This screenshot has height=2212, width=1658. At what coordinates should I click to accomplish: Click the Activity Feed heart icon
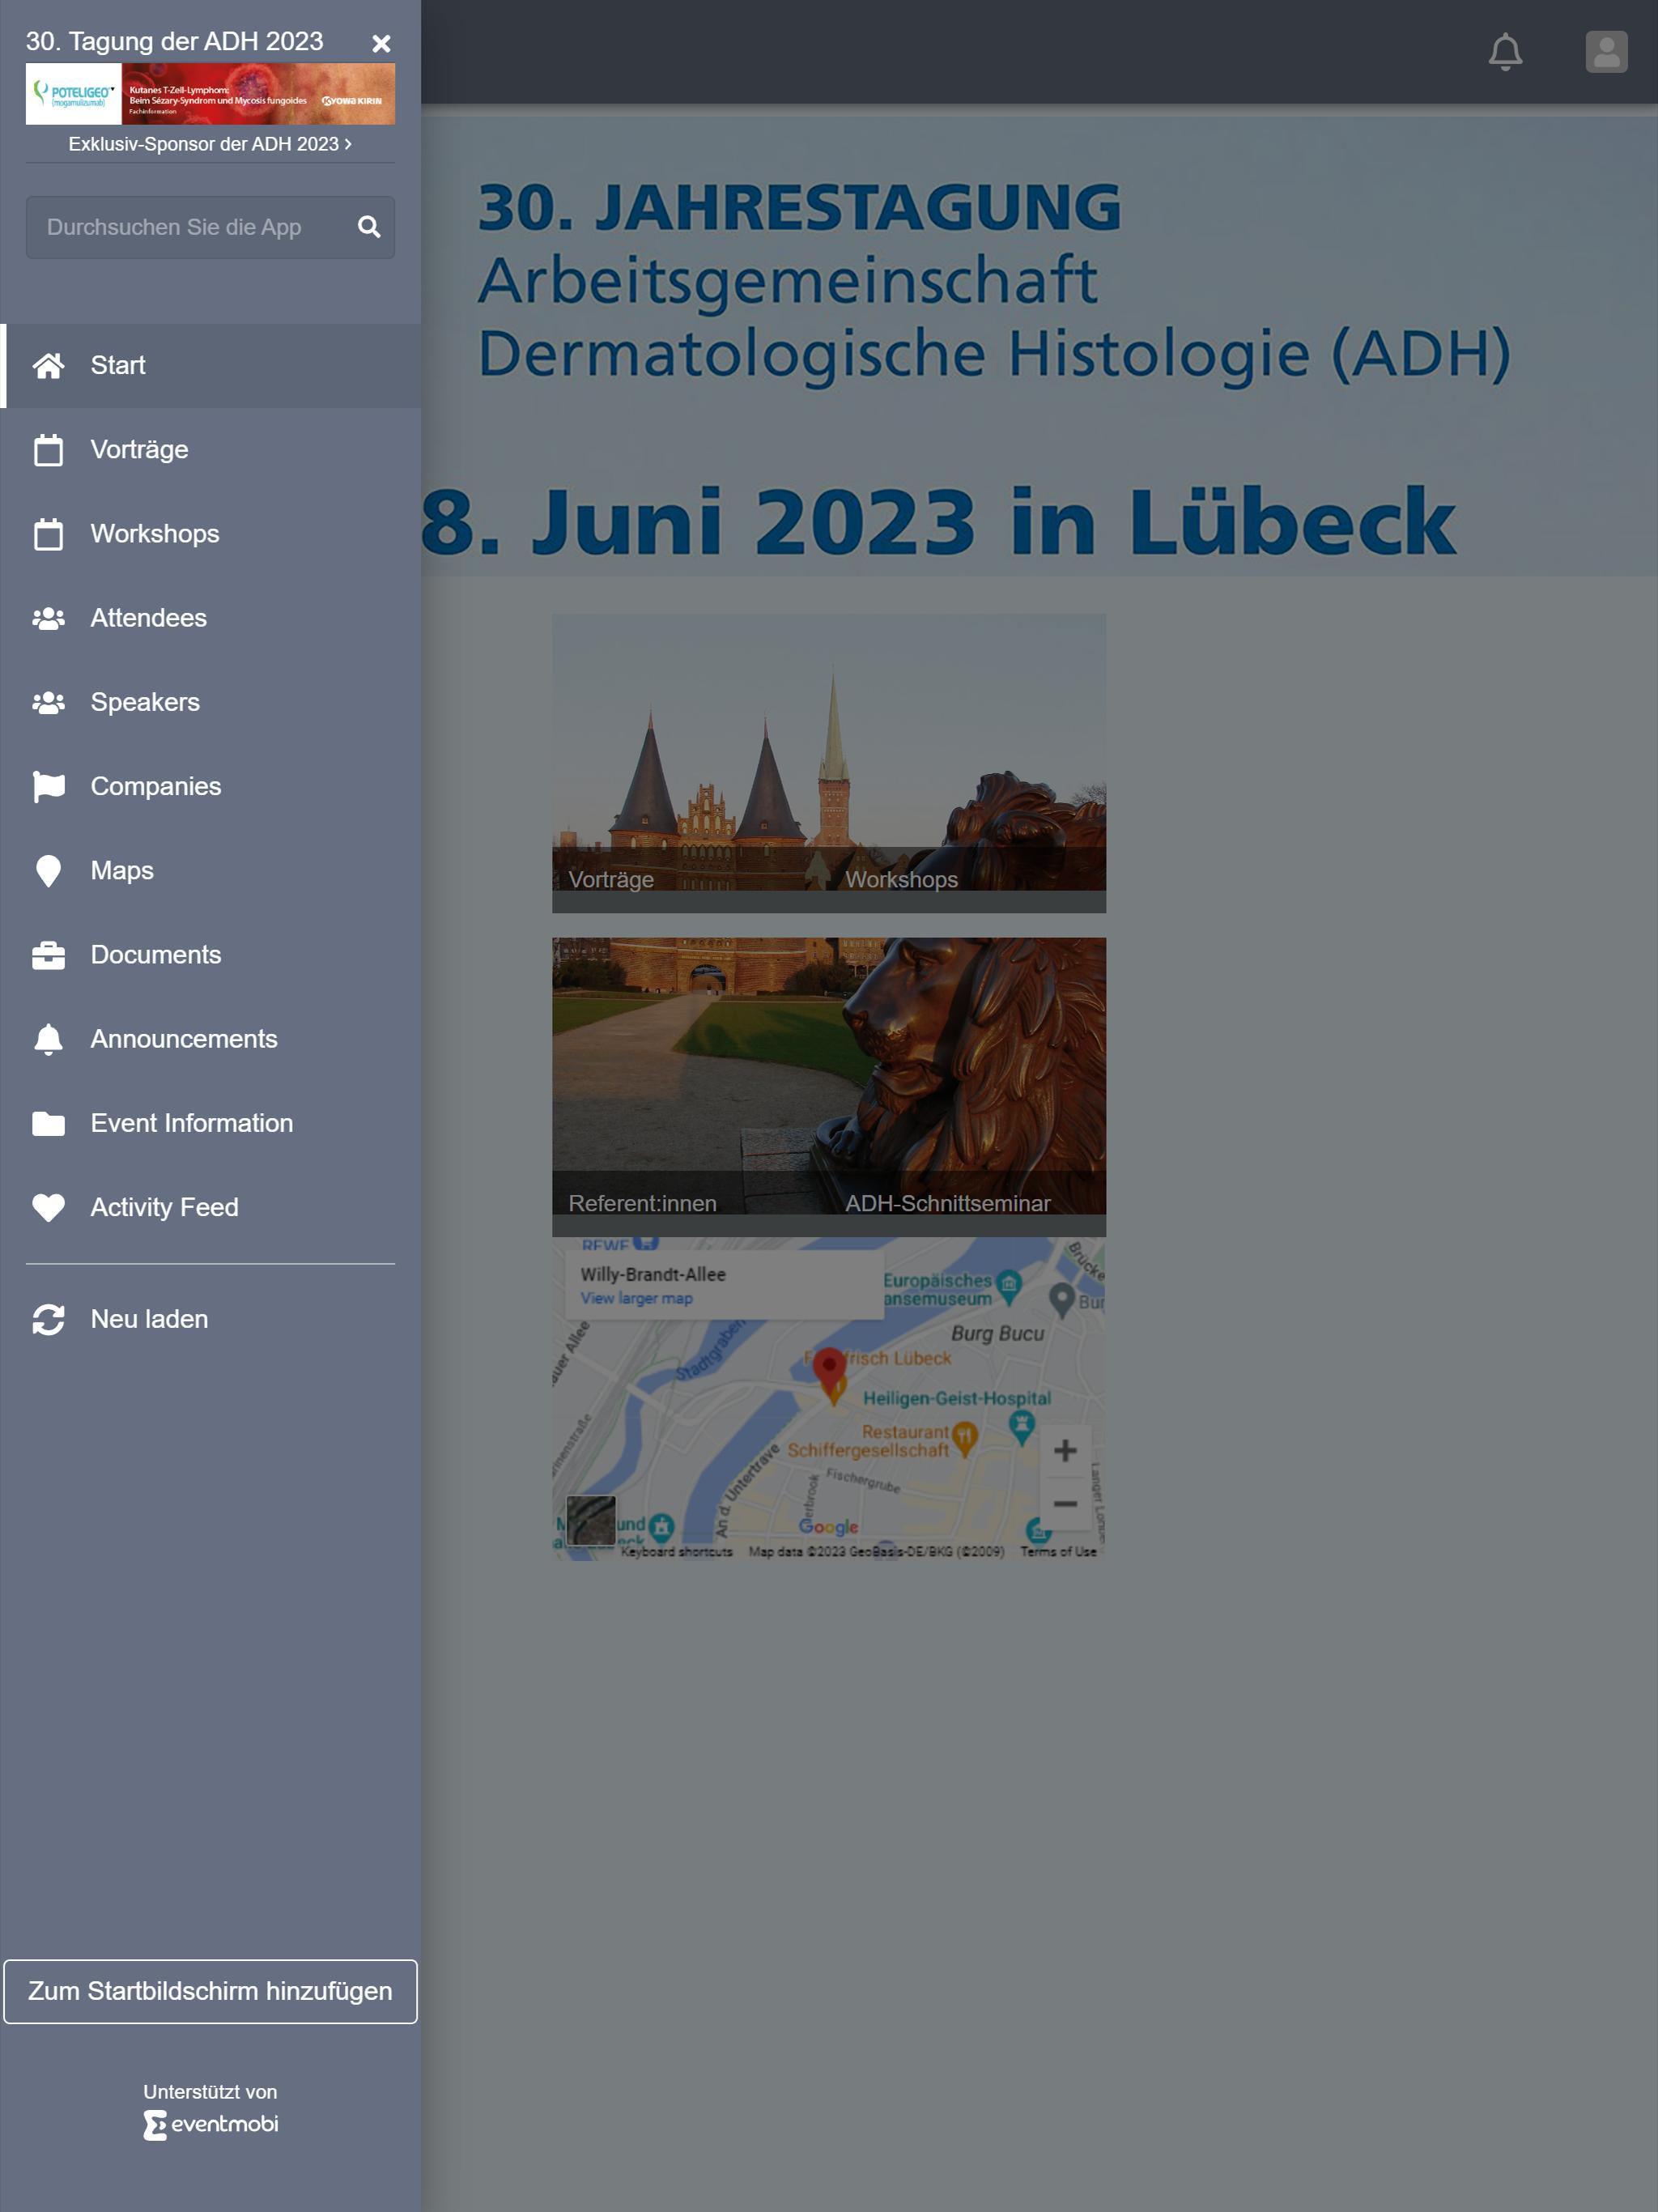(48, 1208)
